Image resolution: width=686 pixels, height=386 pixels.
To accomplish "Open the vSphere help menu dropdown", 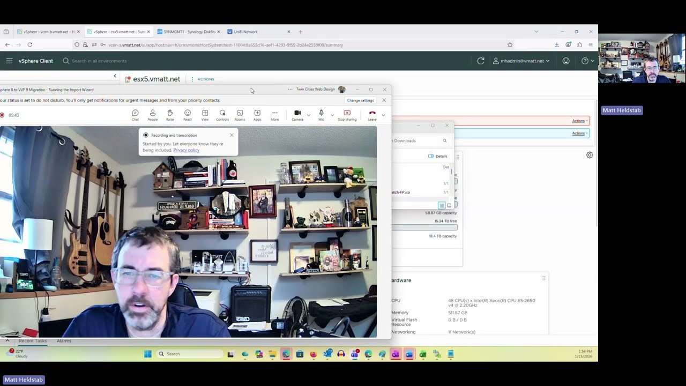I will pos(588,61).
